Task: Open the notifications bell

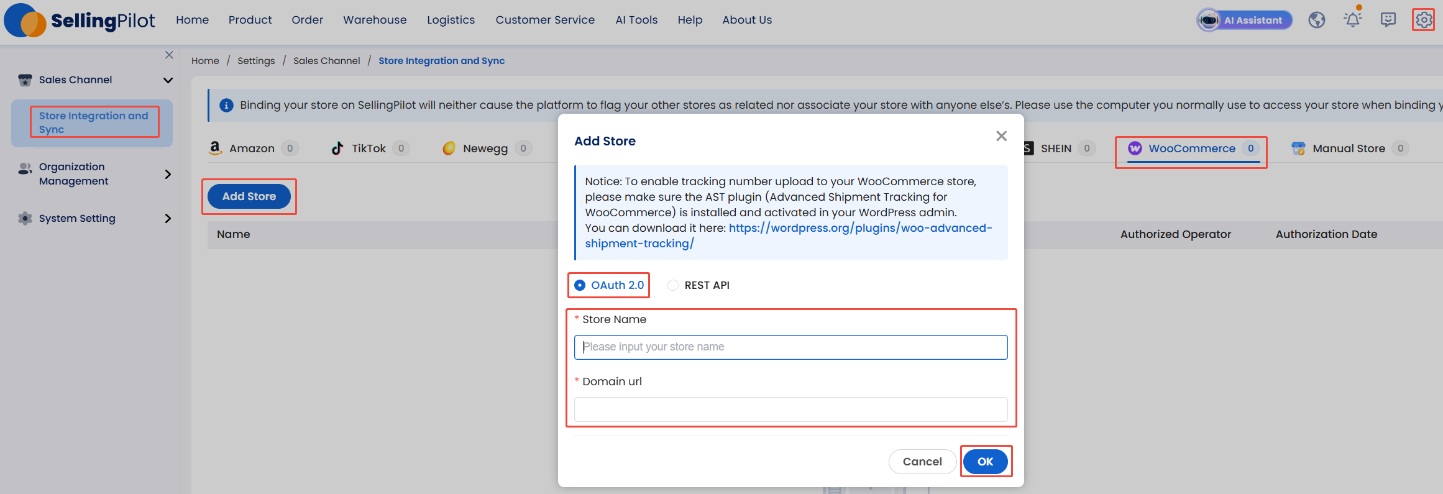Action: pos(1352,19)
